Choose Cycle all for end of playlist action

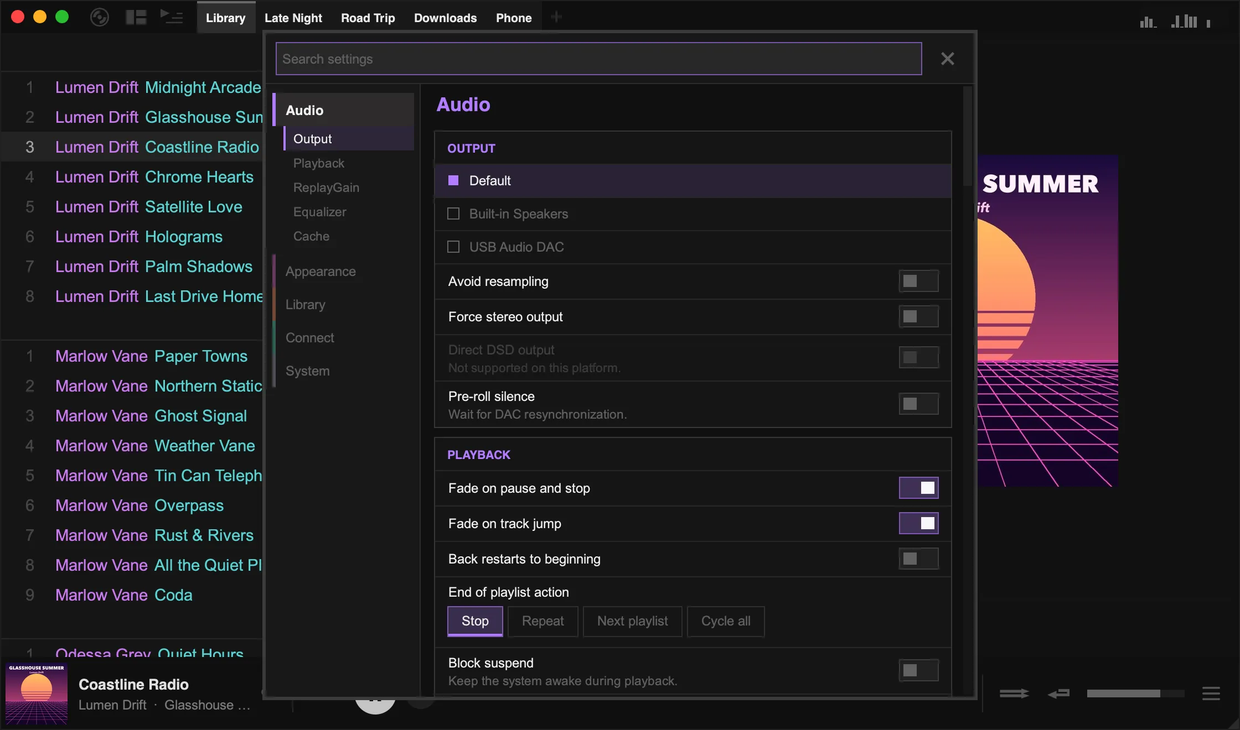(725, 621)
